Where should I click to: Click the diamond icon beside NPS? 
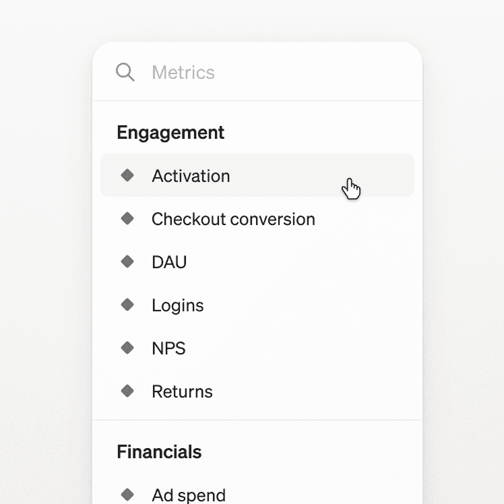click(x=127, y=348)
